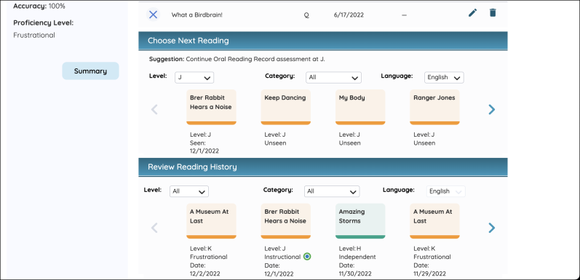
Task: Click the Frustrational proficiency level text
Action: [34, 35]
